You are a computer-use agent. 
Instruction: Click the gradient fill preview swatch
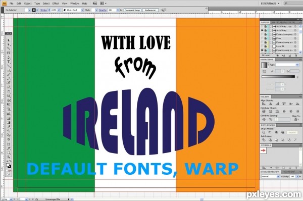(x=264, y=65)
